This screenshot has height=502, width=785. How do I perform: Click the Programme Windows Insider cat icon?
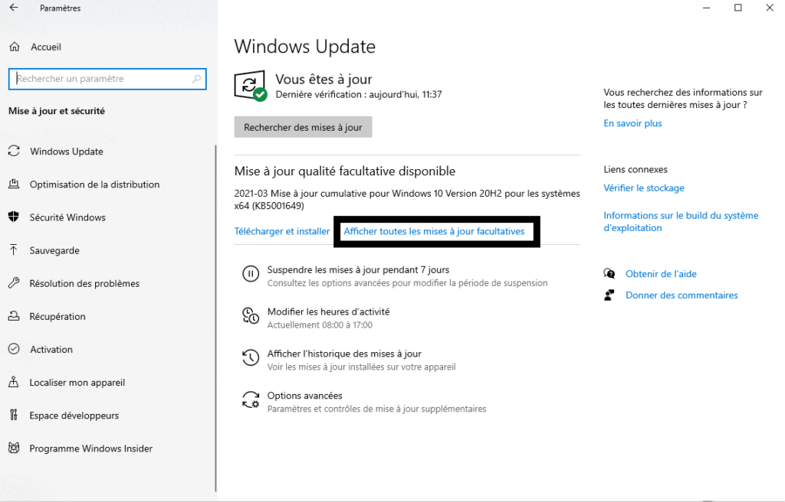tap(14, 448)
